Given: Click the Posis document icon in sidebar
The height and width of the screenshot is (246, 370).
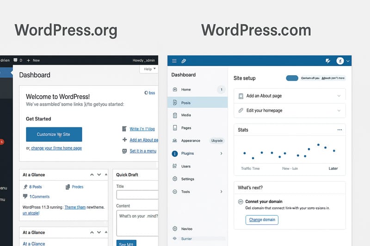Looking at the screenshot, I should click(x=175, y=102).
